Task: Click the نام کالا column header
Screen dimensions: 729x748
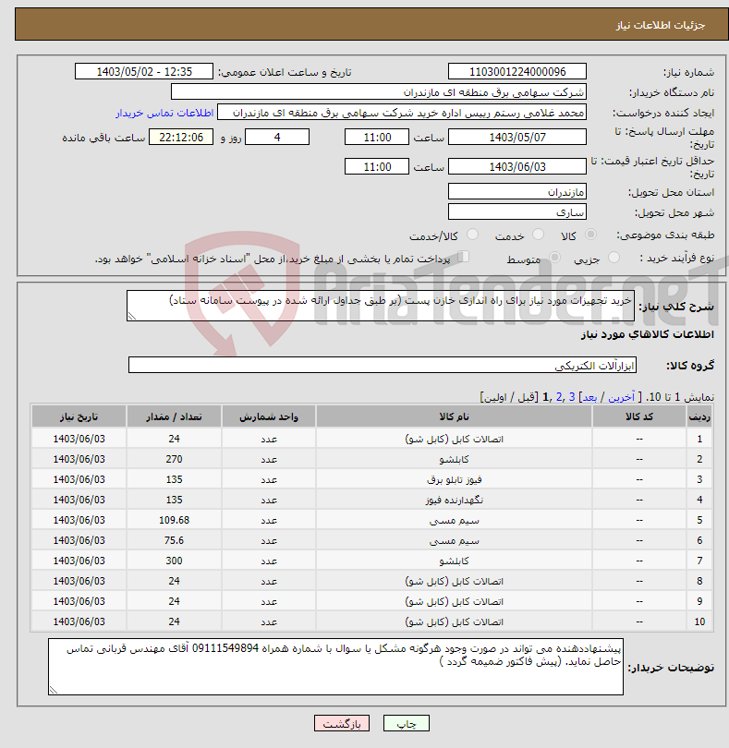Action: pyautogui.click(x=454, y=416)
